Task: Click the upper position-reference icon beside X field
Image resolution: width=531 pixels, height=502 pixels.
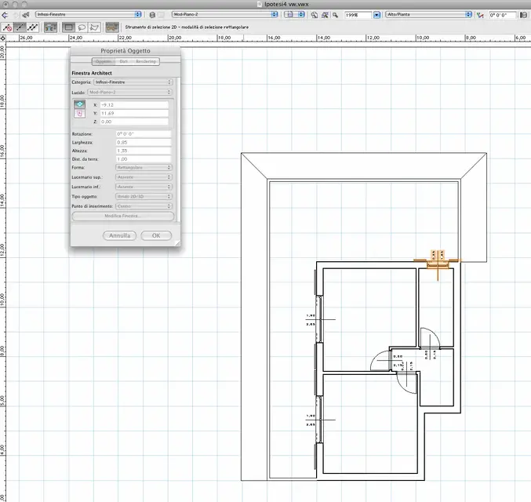Action: click(x=78, y=105)
